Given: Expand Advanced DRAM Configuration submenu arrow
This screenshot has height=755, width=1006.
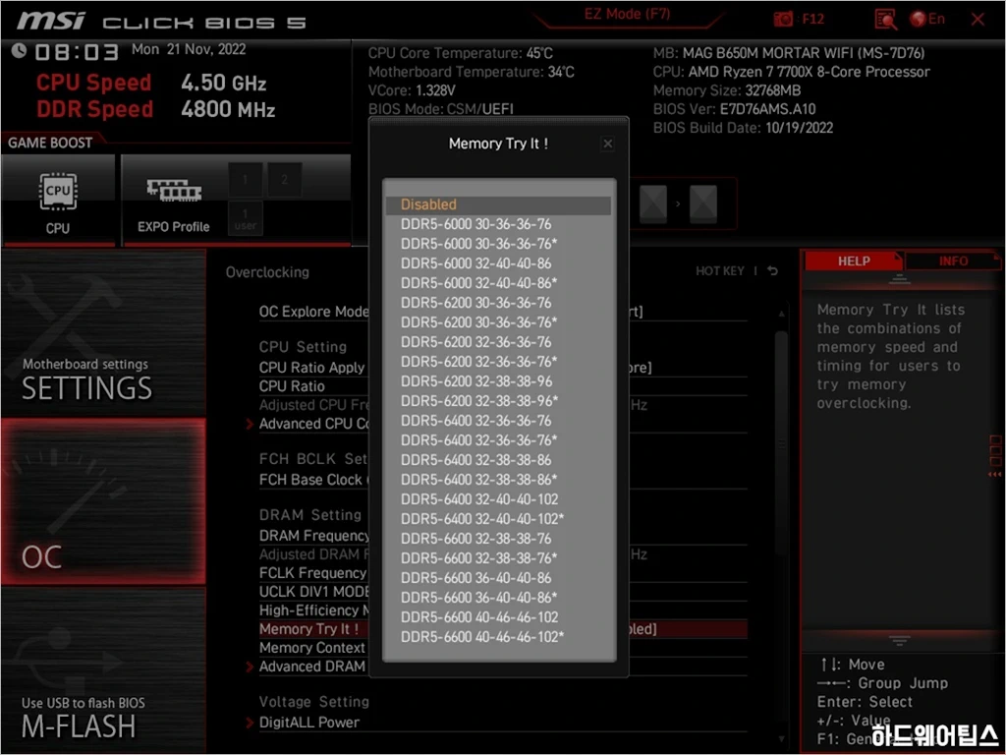Looking at the screenshot, I should pyautogui.click(x=251, y=668).
